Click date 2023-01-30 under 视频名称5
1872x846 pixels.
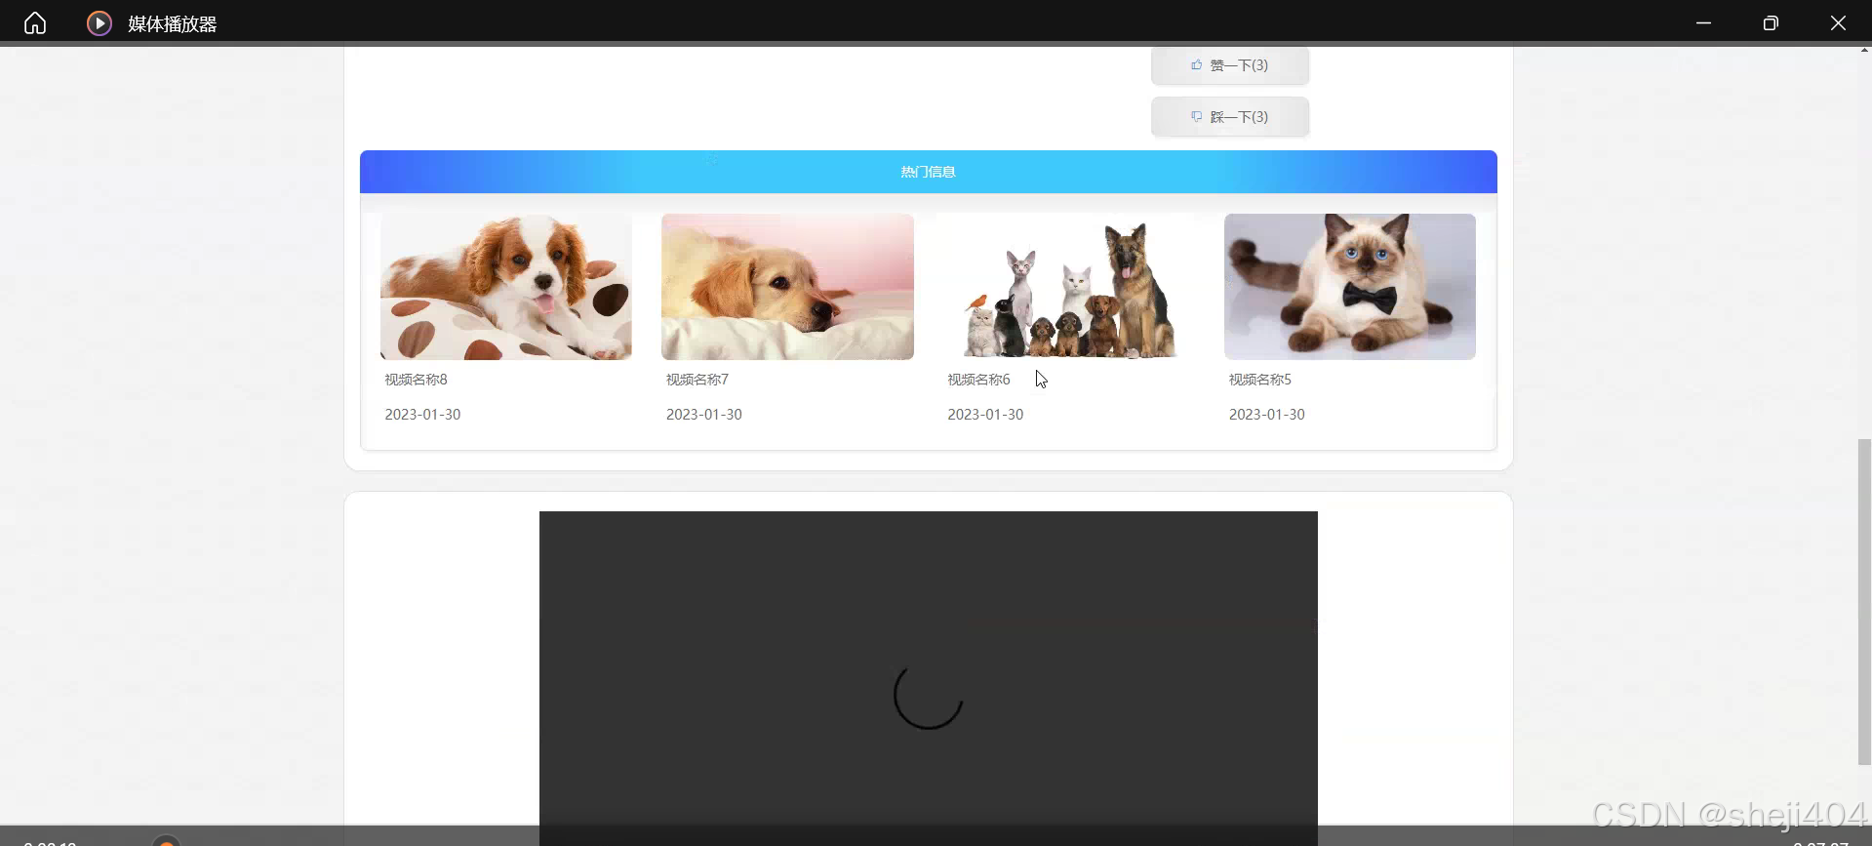1266,415
